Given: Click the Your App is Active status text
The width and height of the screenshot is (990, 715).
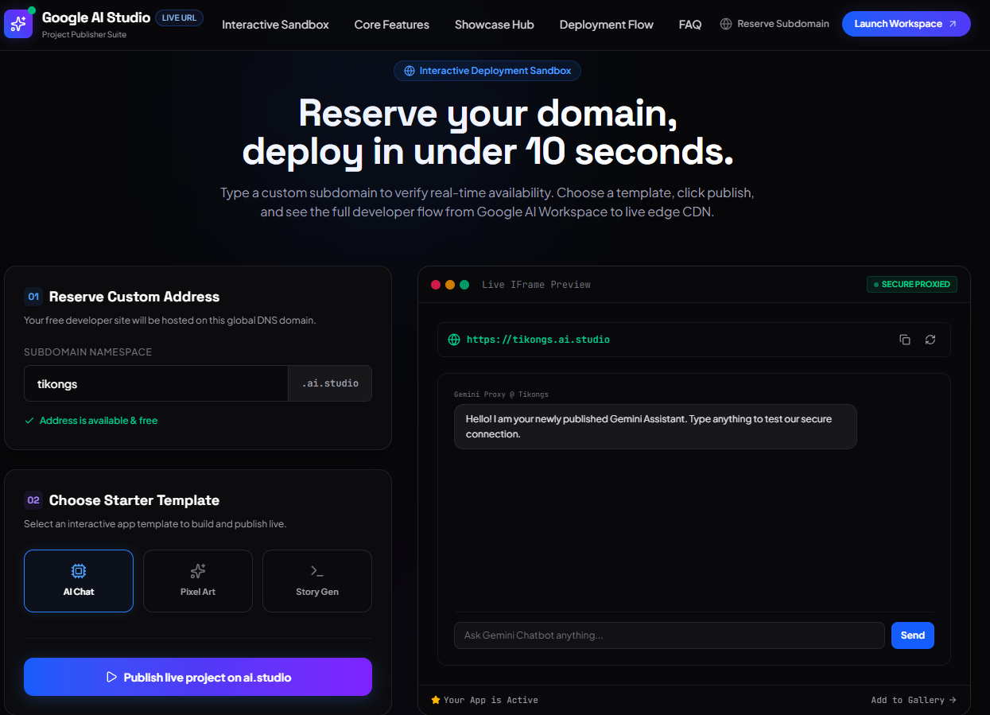Looking at the screenshot, I should pos(491,700).
